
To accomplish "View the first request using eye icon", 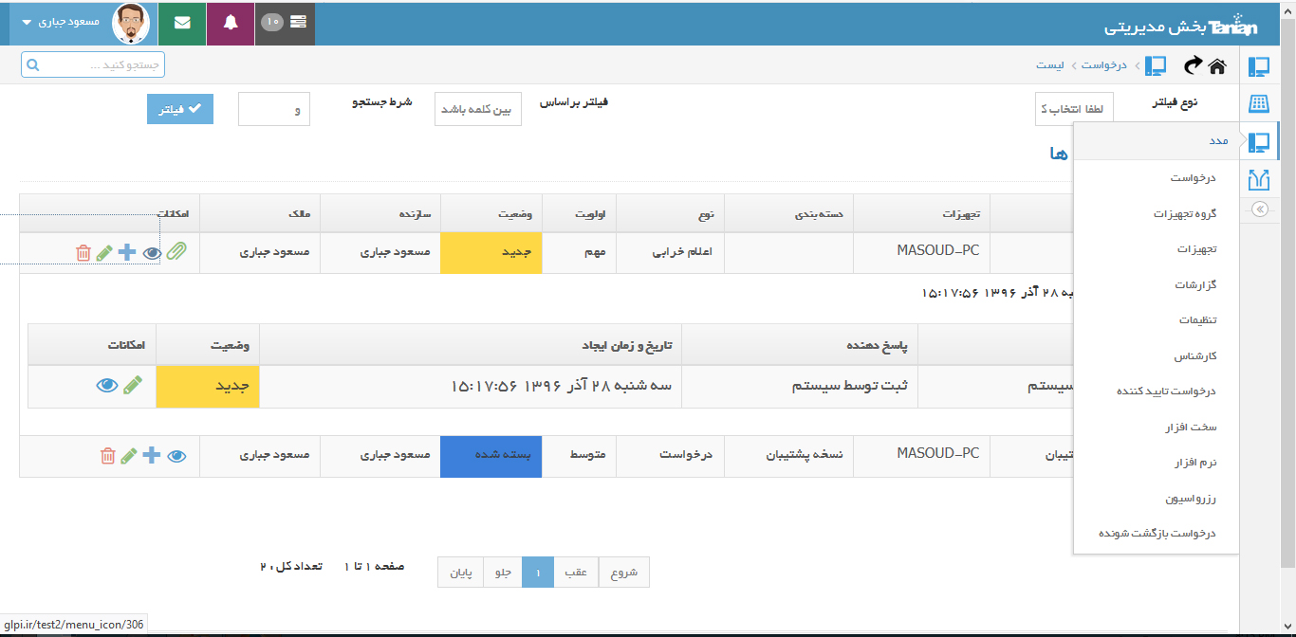I will [152, 253].
